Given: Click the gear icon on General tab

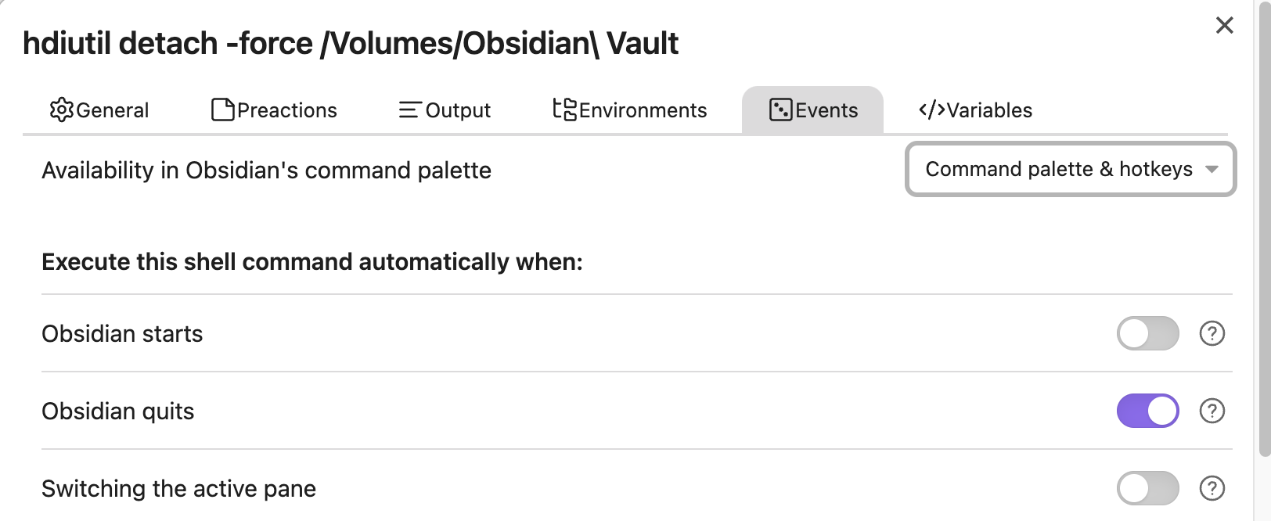Looking at the screenshot, I should coord(62,110).
